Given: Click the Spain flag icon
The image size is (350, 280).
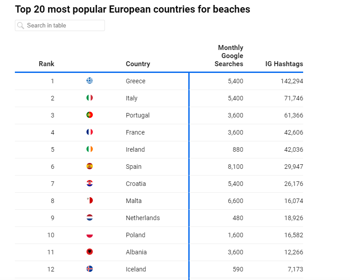Looking at the screenshot, I should (90, 166).
